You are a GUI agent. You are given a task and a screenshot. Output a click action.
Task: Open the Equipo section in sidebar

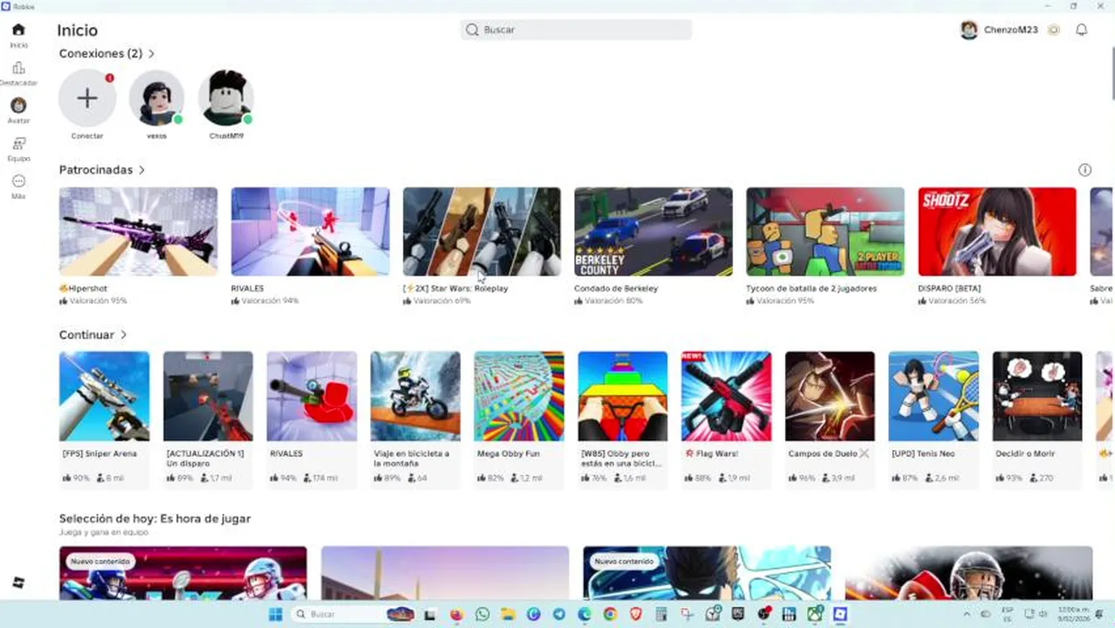(x=18, y=143)
